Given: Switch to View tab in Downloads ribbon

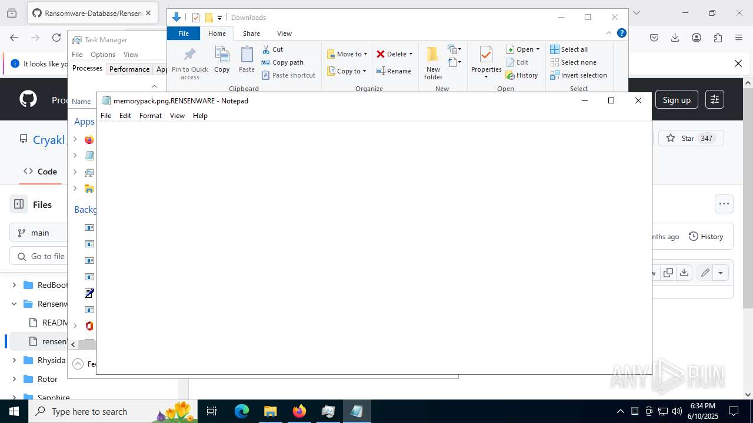Looking at the screenshot, I should click(284, 33).
